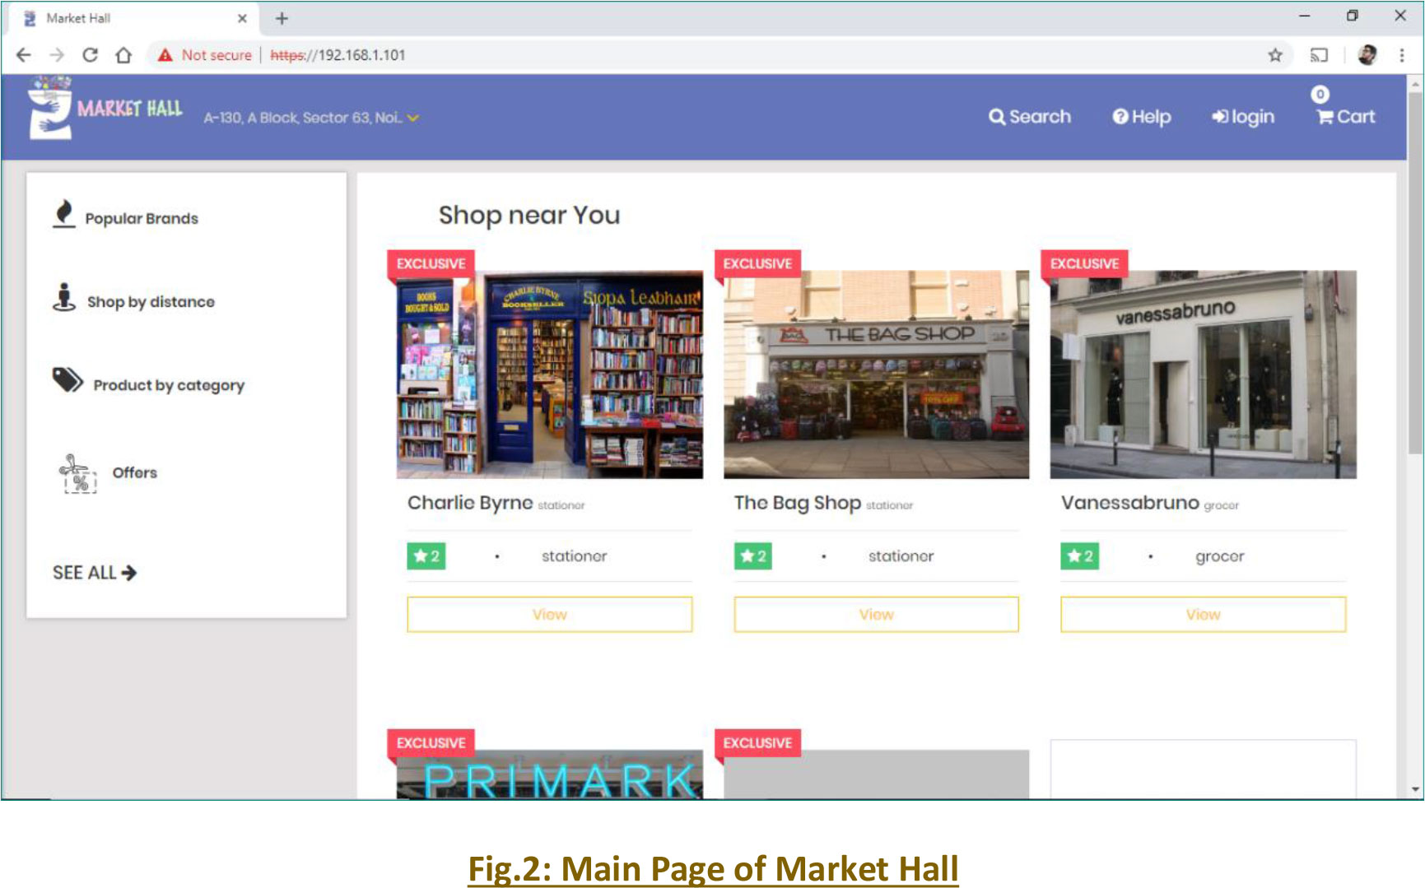Open The Bag Shop image

click(x=876, y=374)
